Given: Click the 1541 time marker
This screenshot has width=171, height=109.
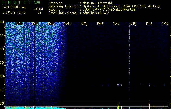Looking at the screenshot, I should point(19,23).
